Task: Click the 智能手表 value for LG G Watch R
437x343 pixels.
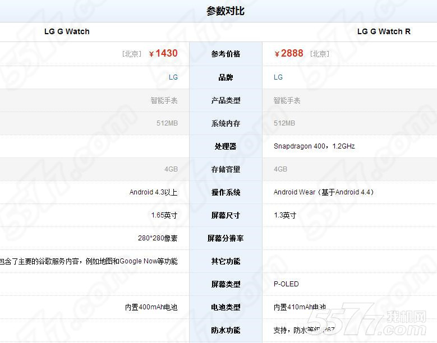Action: tap(287, 100)
